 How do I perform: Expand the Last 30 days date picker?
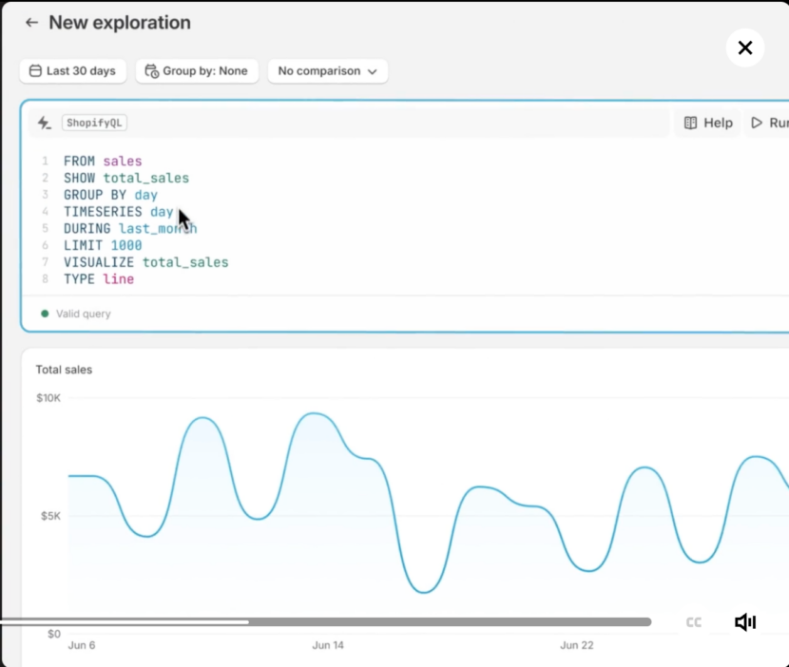click(x=72, y=70)
